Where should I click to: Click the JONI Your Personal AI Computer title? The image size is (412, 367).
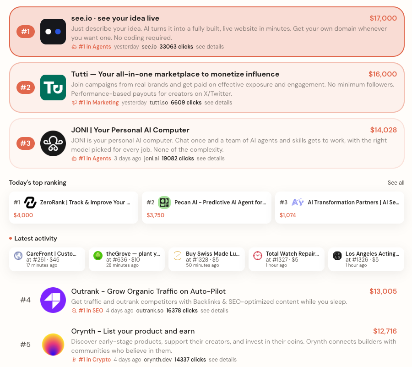coord(130,130)
